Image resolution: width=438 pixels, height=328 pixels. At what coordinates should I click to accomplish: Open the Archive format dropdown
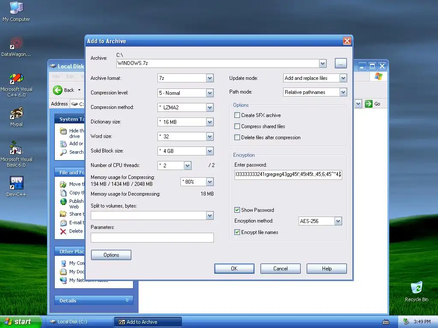(210, 78)
